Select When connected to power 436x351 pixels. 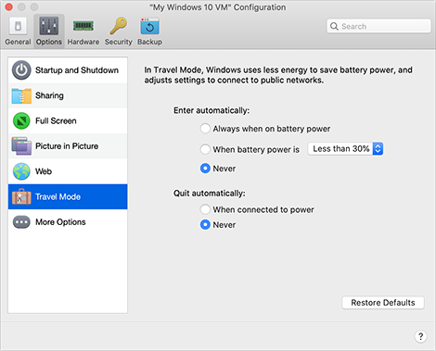205,209
